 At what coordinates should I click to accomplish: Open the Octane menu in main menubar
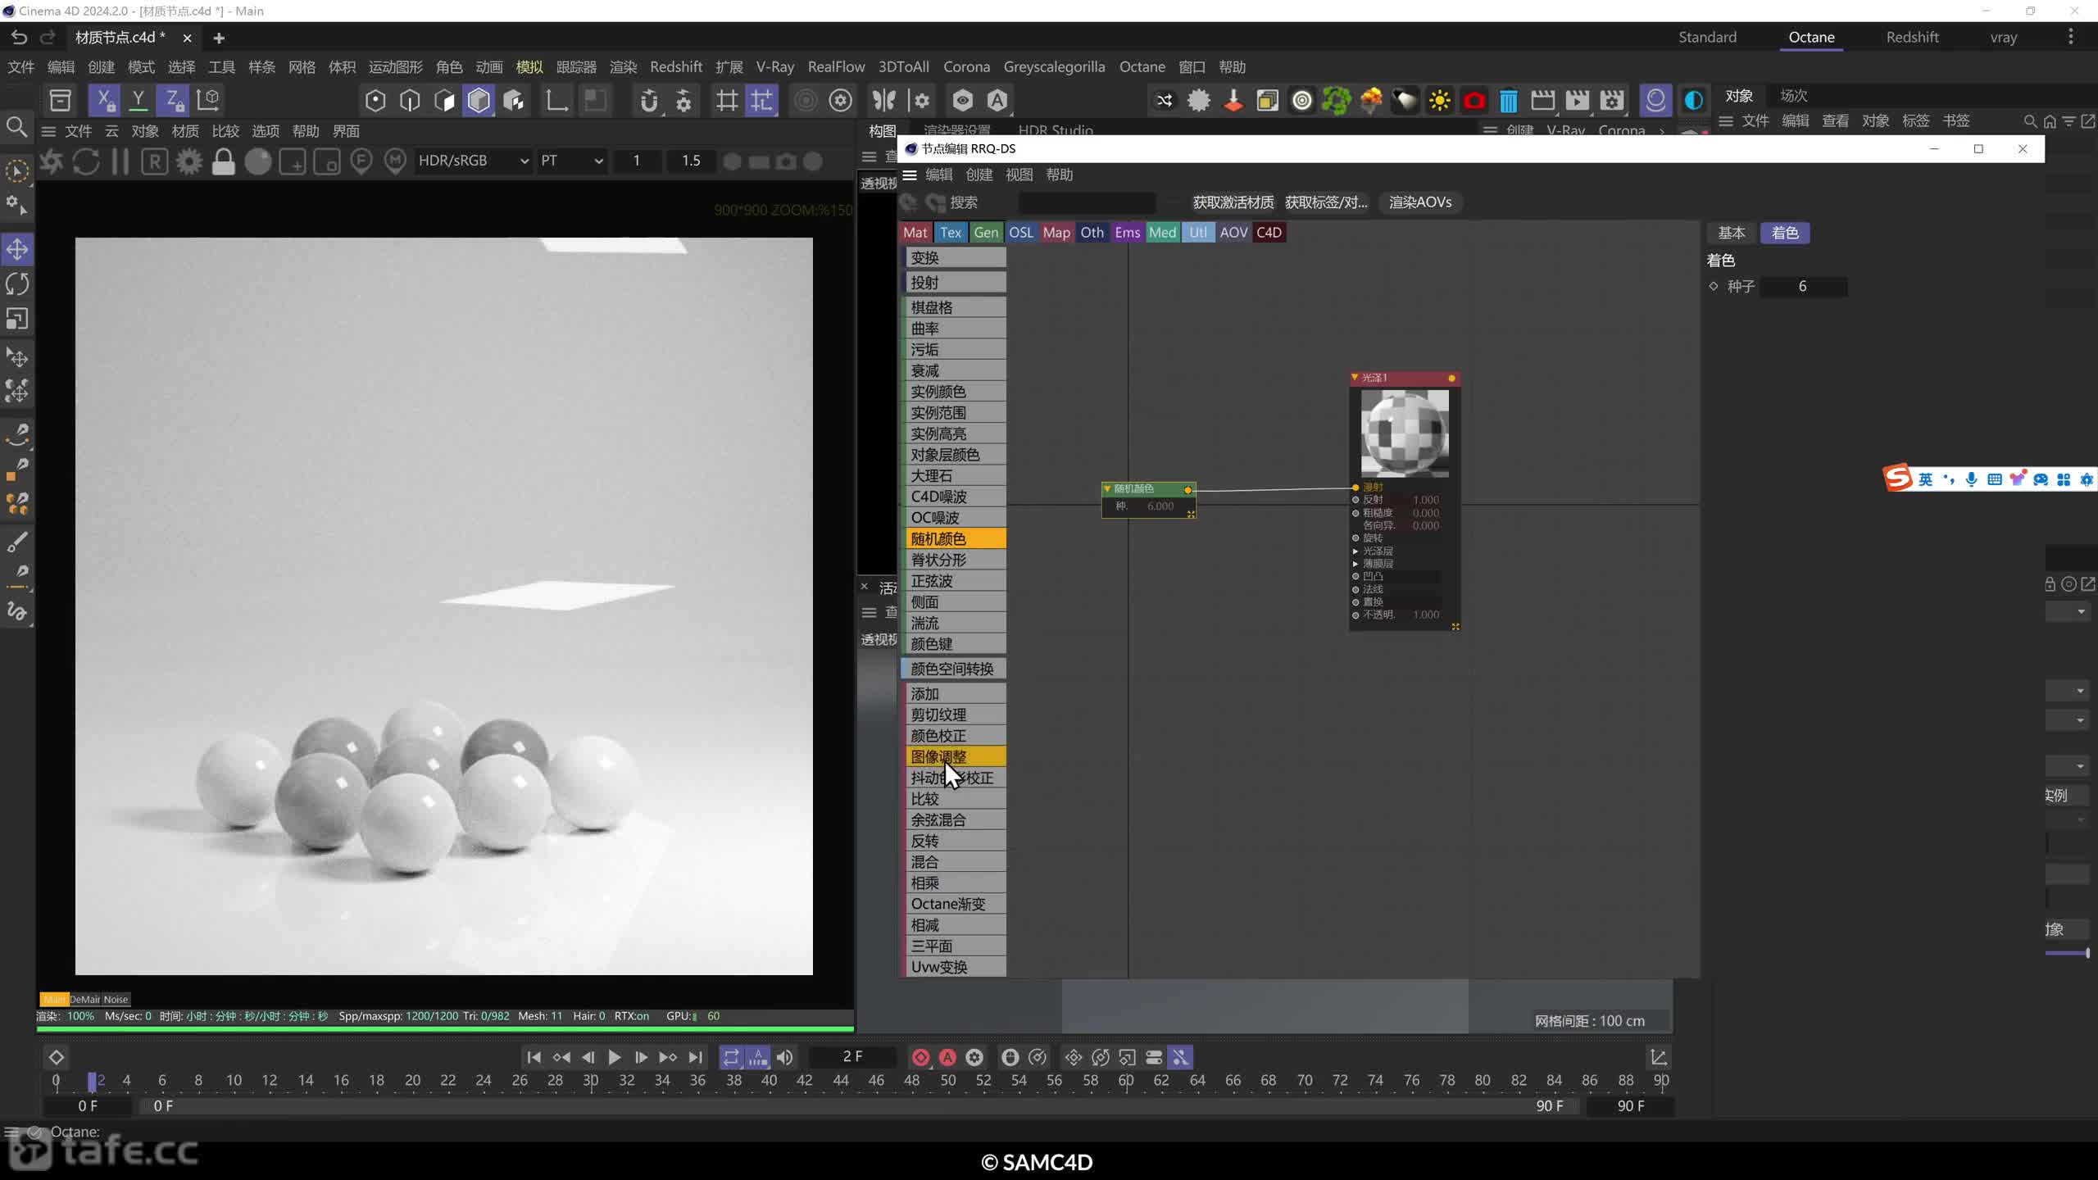point(1142,66)
